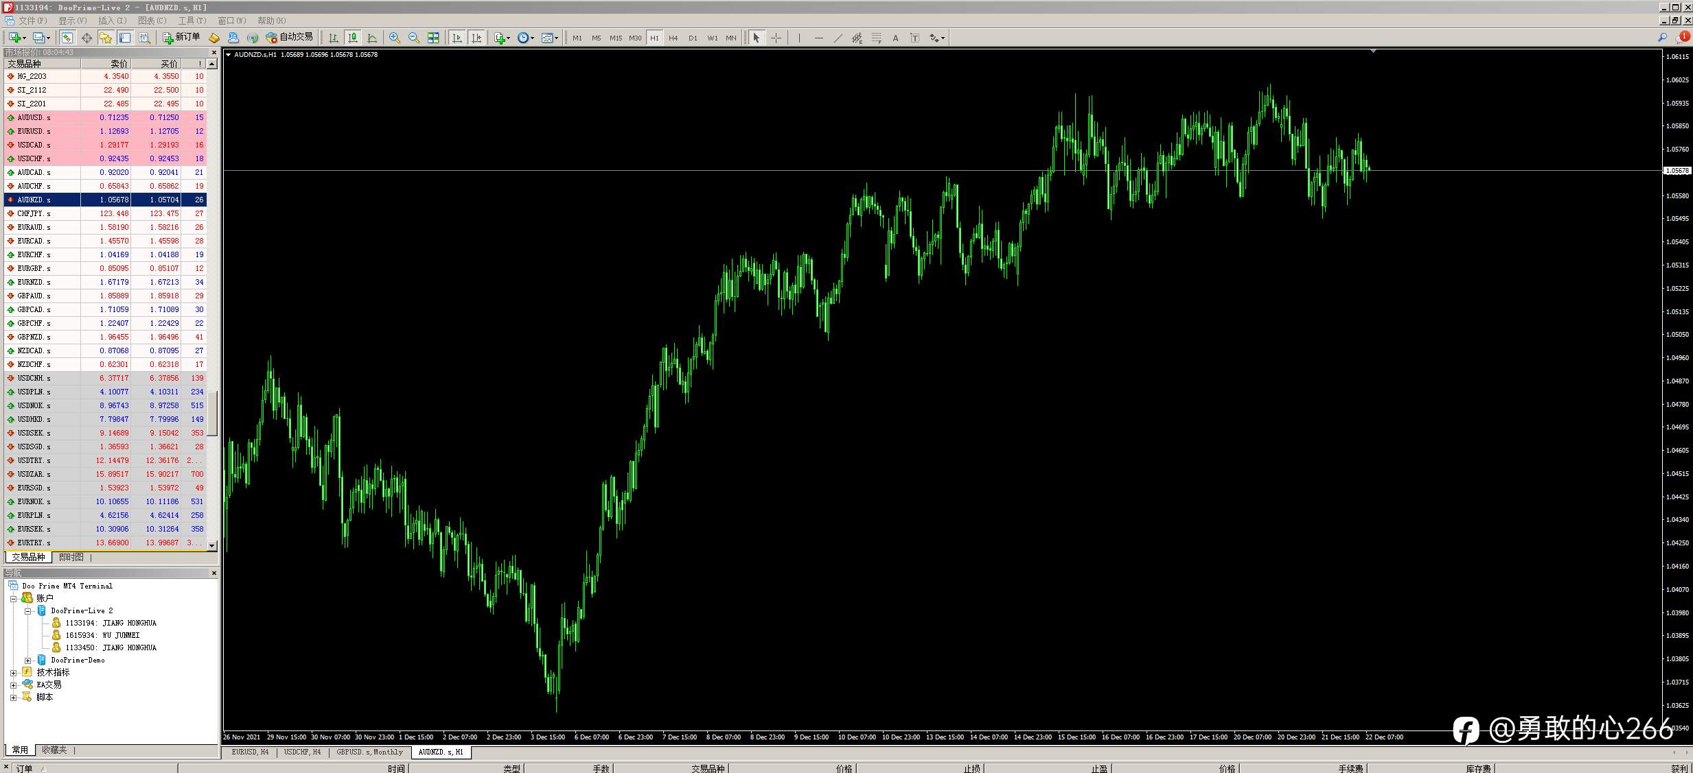Open the MetaEditor yellow book icon

pyautogui.click(x=214, y=38)
